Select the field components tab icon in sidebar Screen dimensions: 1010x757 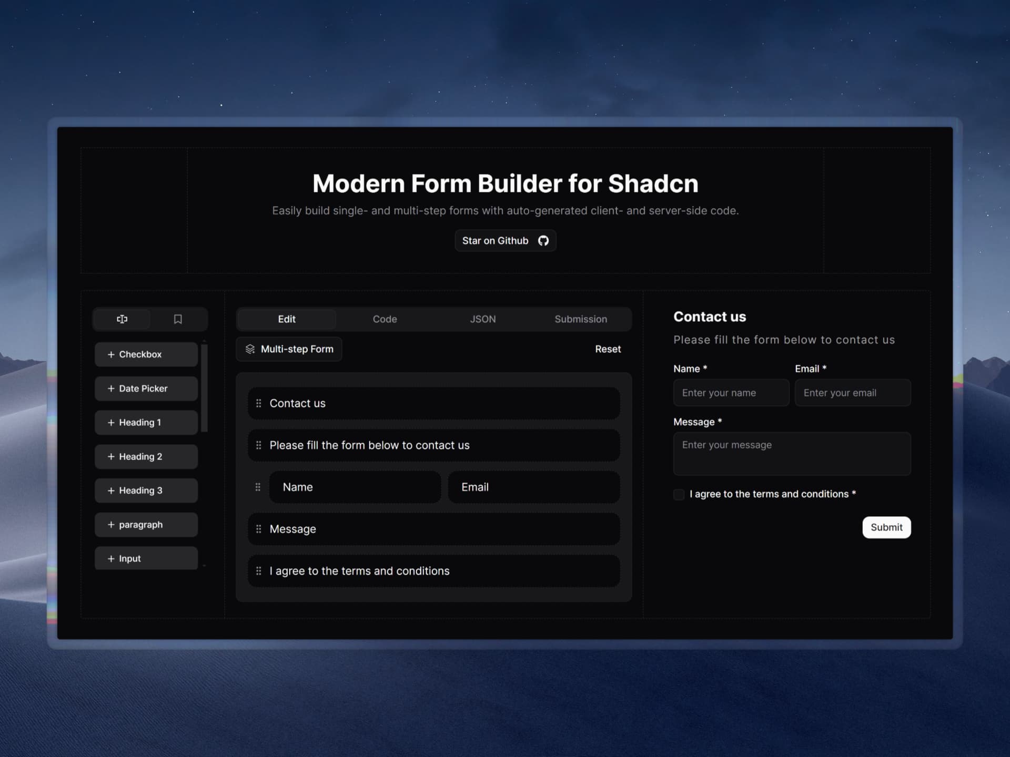(122, 319)
